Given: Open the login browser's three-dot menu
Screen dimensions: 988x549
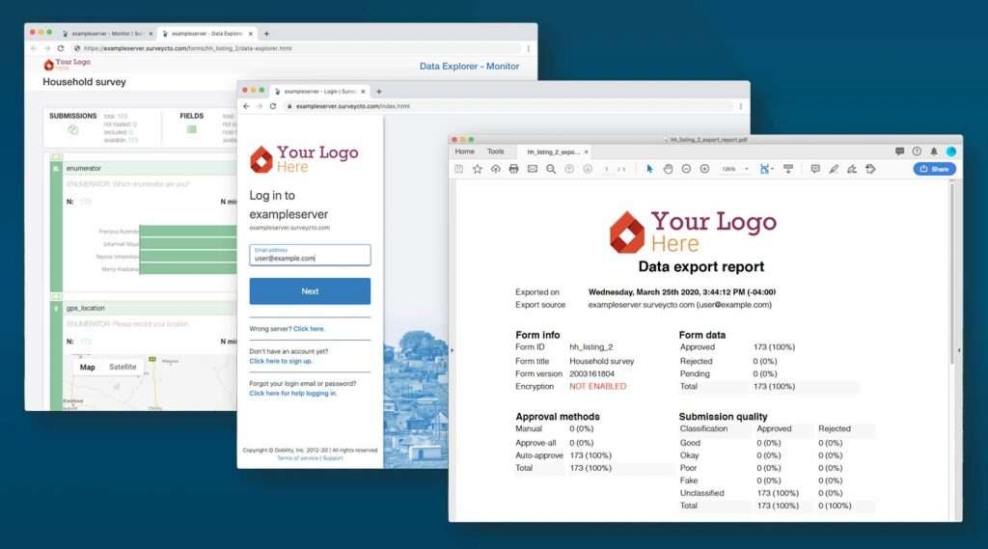Looking at the screenshot, I should tap(740, 106).
